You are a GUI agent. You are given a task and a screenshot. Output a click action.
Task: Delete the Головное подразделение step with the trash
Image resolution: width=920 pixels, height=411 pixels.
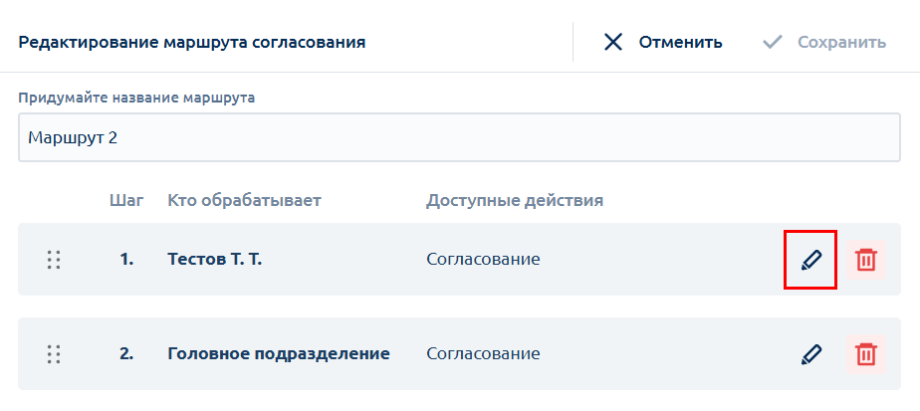(866, 354)
